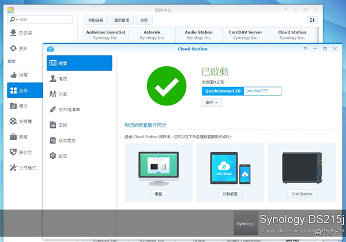Open the 版本歷史 version history section
Viewport: 346px width, 242px height.
click(78, 141)
